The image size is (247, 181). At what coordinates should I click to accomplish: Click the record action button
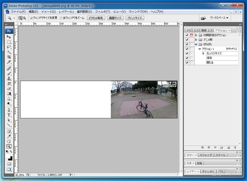[x=209, y=147]
